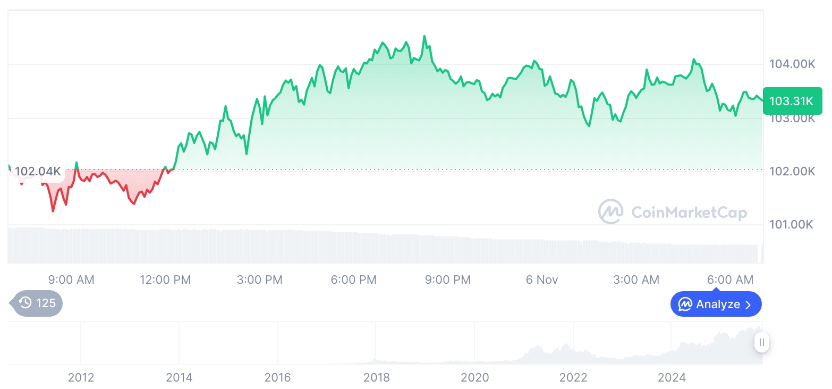The image size is (832, 389).
Task: Click the history clock icon beside 125
Action: (x=25, y=303)
